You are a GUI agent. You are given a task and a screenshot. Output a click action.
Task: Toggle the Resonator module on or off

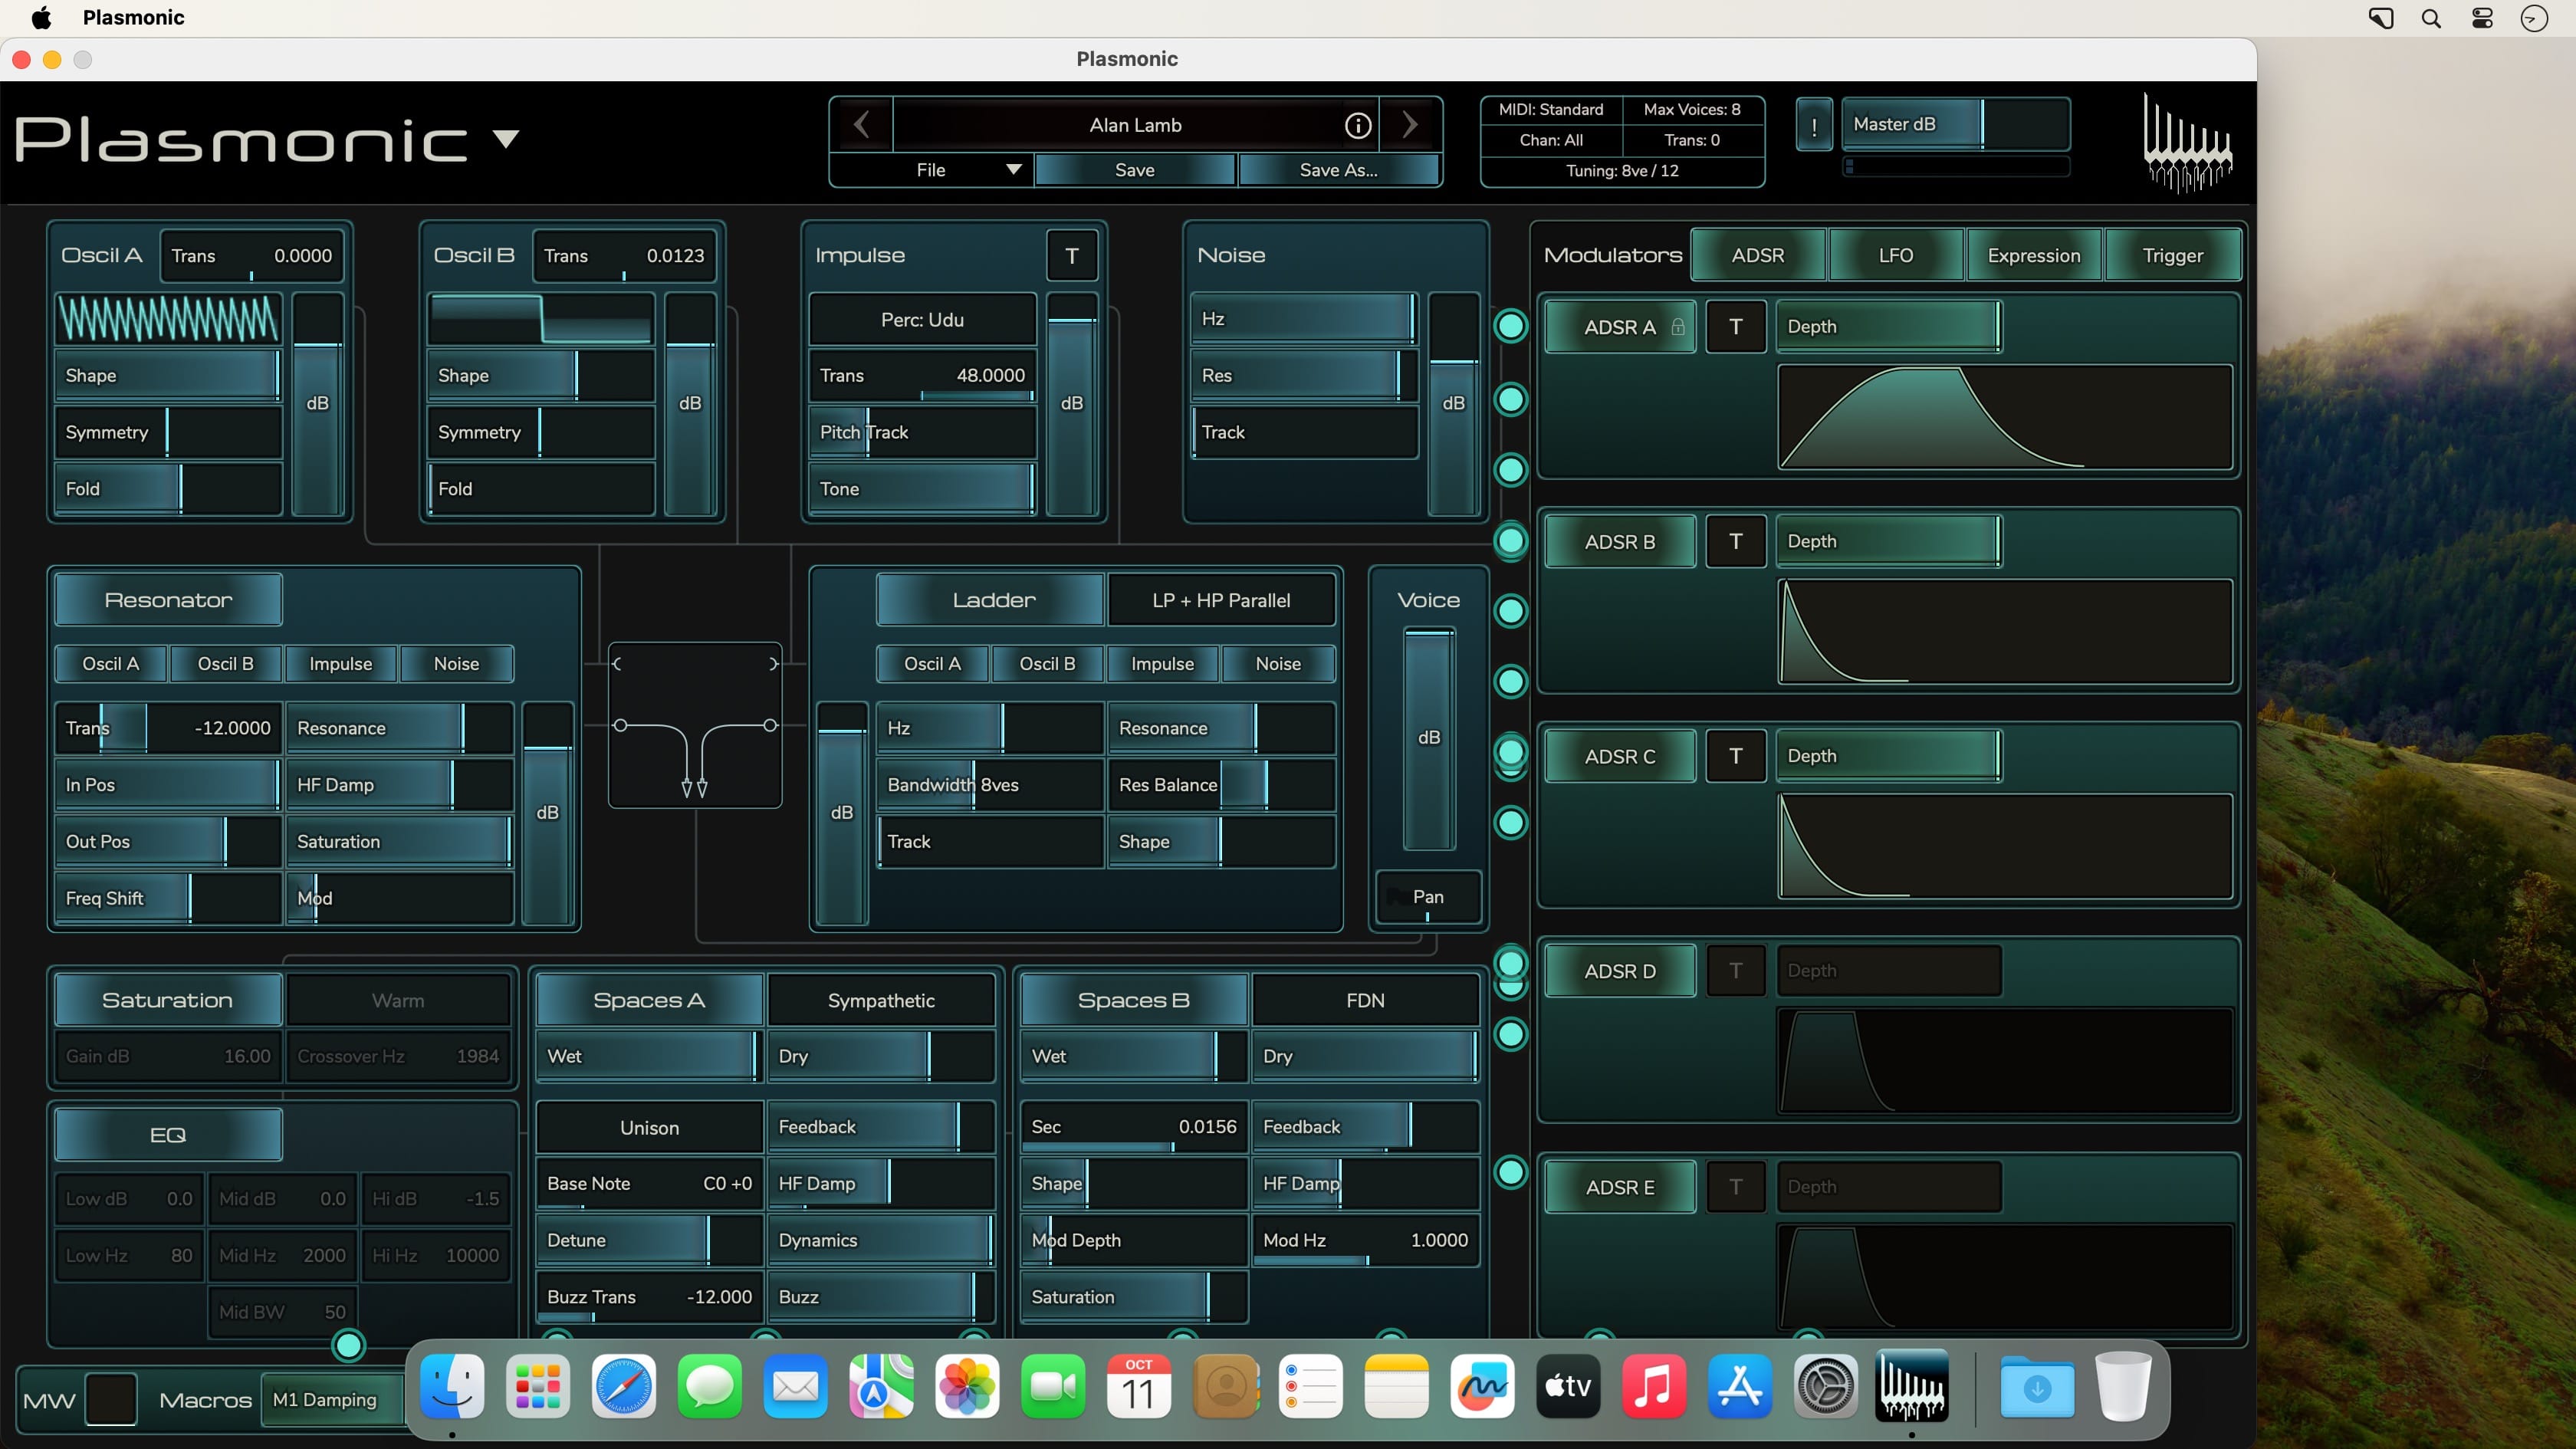click(x=168, y=600)
